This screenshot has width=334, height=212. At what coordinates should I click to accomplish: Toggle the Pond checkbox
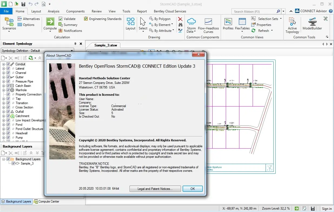8,125
